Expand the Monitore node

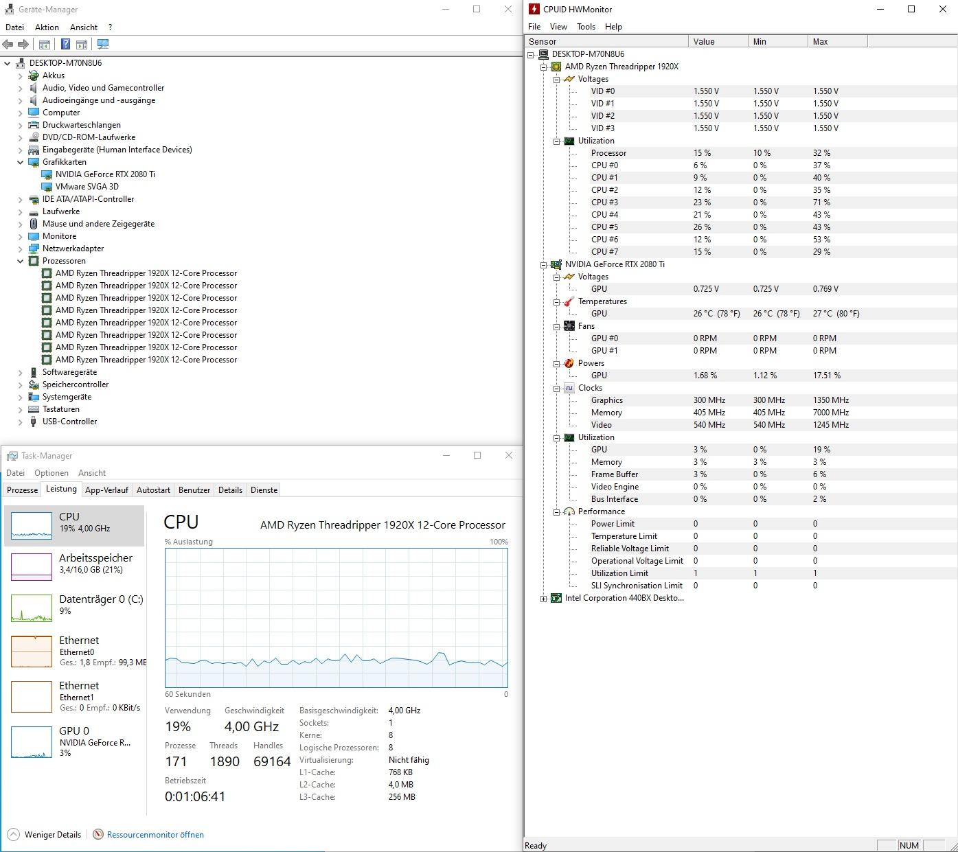tap(21, 236)
